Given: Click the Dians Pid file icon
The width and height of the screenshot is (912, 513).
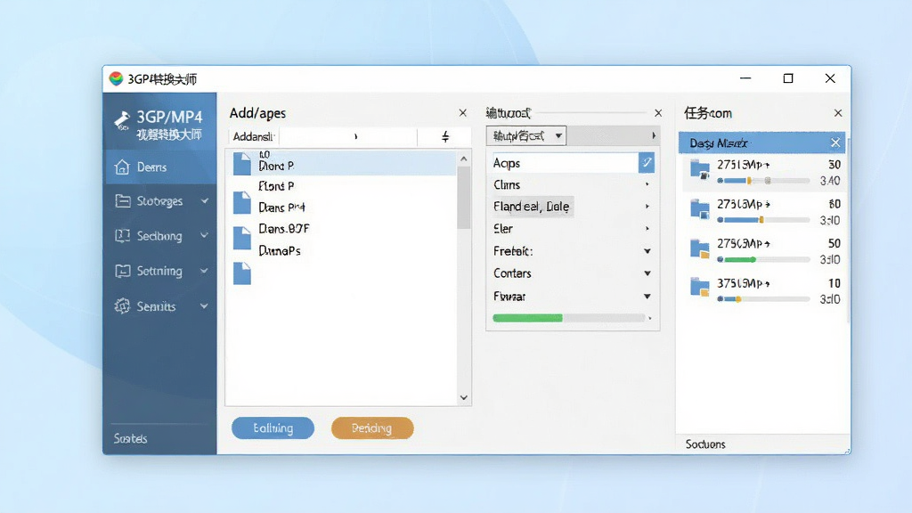Looking at the screenshot, I should click(242, 202).
